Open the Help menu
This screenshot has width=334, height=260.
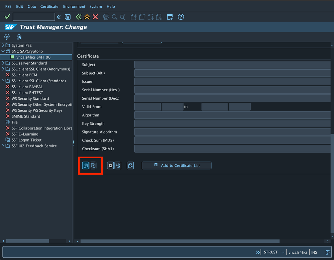111,6
